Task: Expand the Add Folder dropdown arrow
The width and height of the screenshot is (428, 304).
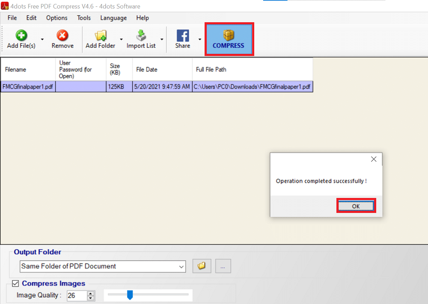Action: click(121, 39)
